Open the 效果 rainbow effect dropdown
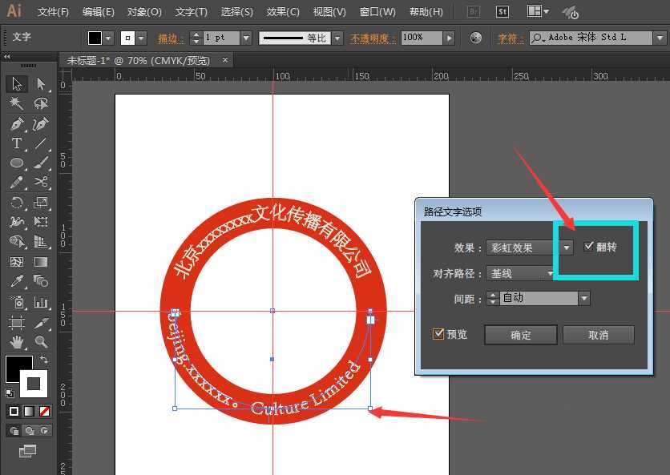670x475 pixels. pos(567,248)
